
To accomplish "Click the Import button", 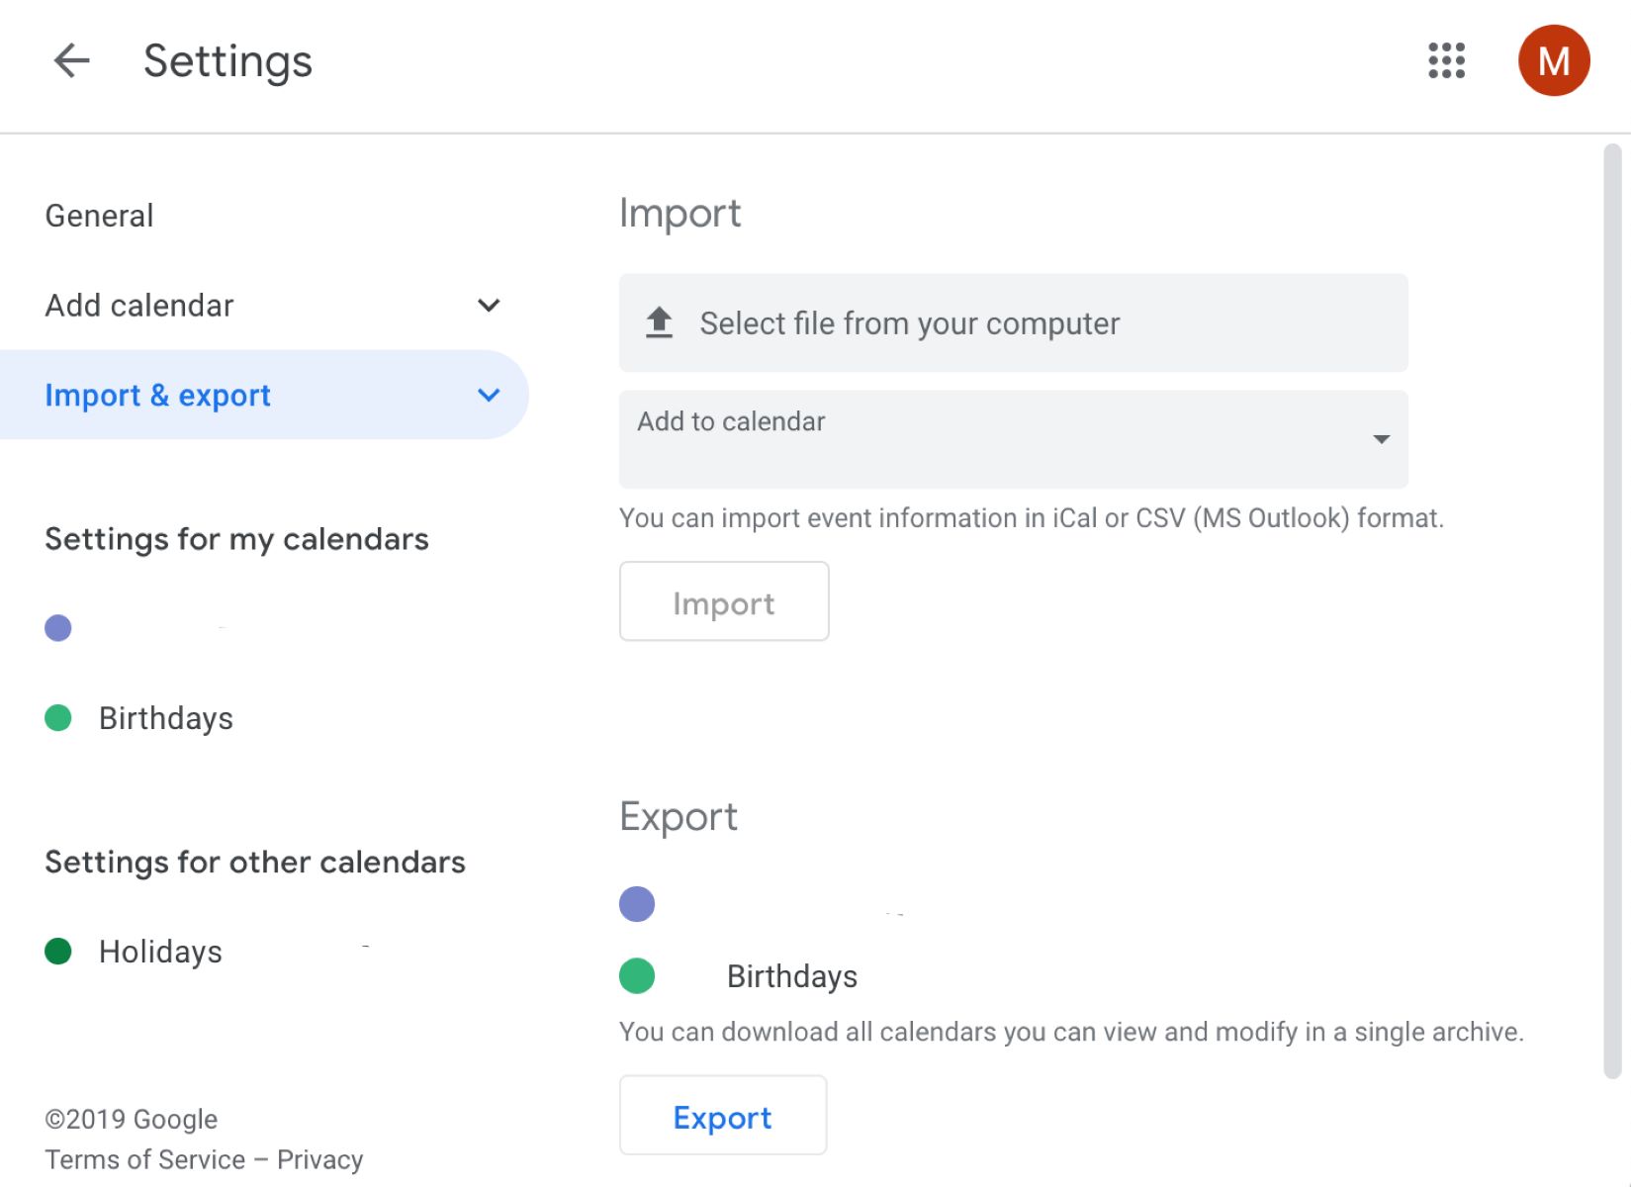I will (x=723, y=601).
